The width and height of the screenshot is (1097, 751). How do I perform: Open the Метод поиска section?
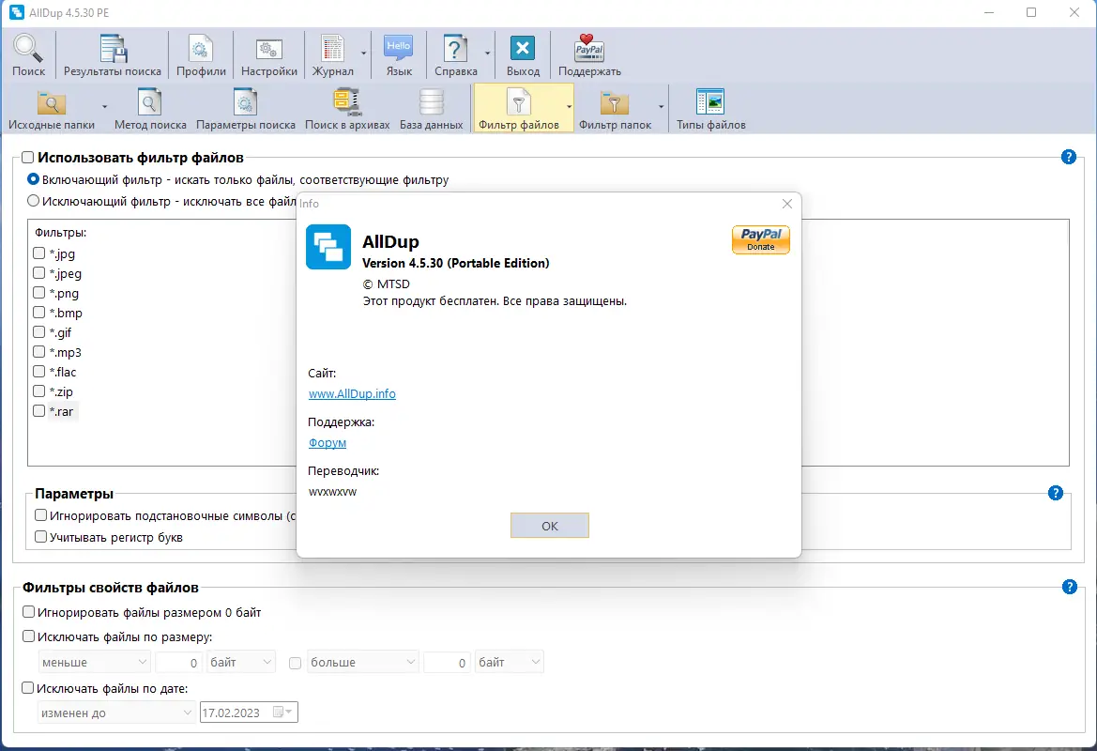click(150, 109)
